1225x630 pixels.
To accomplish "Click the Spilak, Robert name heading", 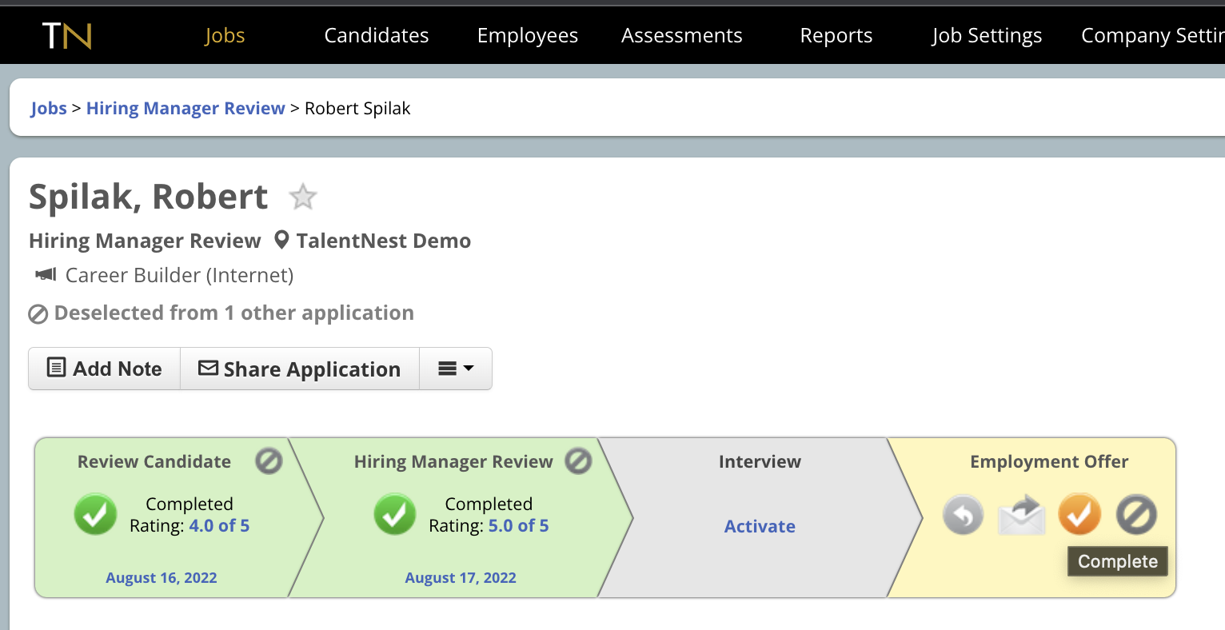I will [149, 197].
